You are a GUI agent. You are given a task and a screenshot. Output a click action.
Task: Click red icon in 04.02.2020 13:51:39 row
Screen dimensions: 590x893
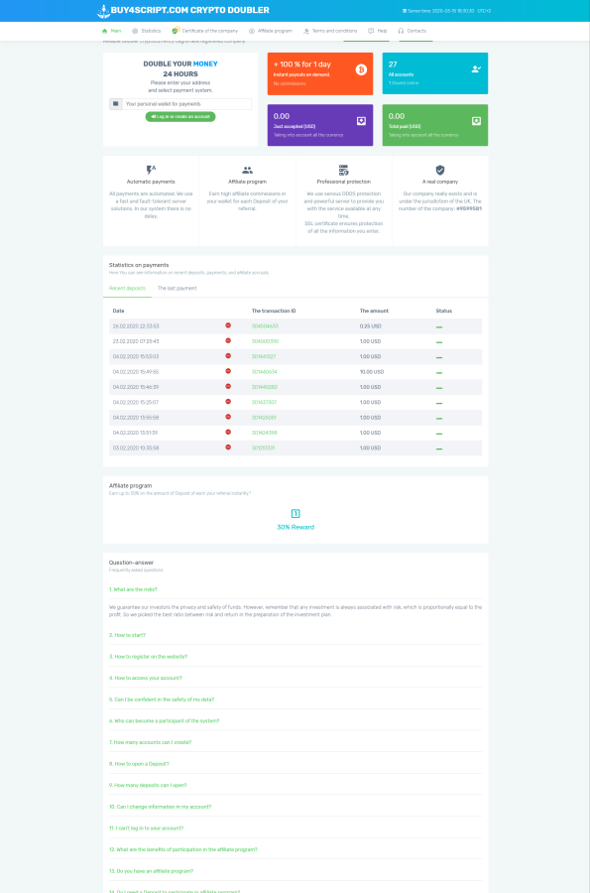tap(228, 433)
